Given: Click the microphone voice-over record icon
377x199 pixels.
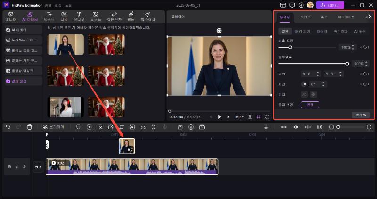Looking at the screenshot, I should click(x=266, y=127).
